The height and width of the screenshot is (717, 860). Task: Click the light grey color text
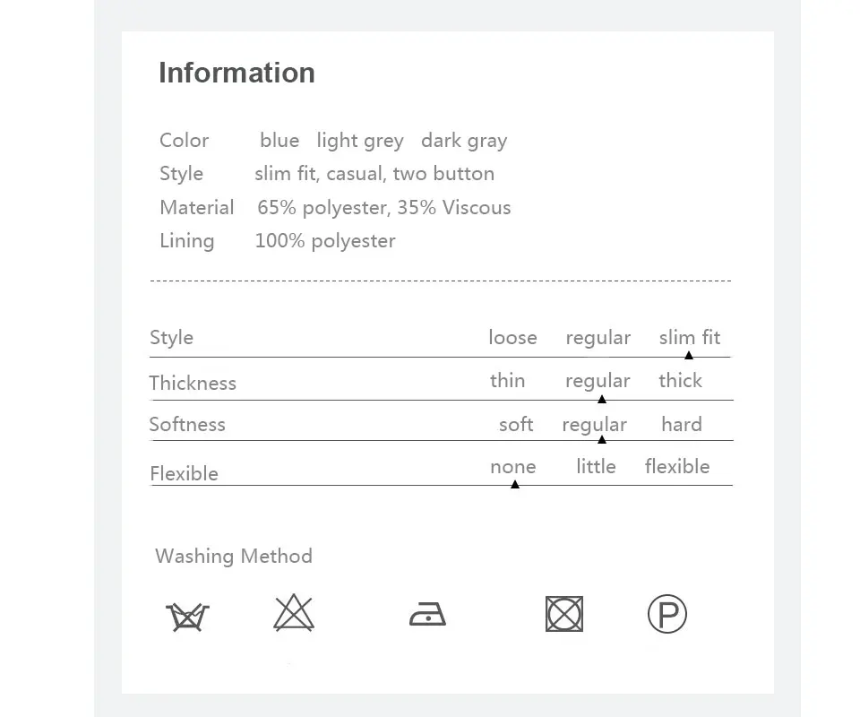[360, 141]
